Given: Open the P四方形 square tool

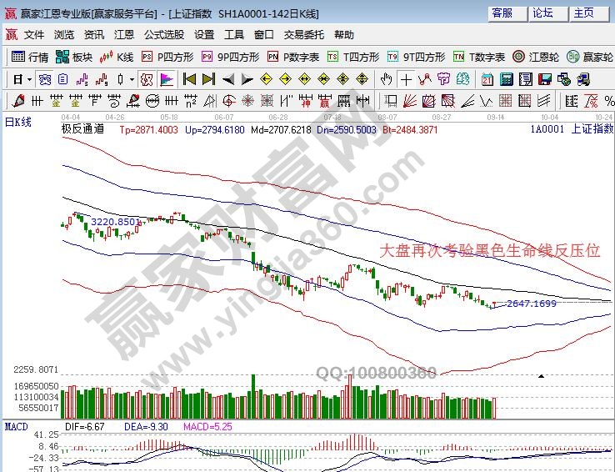Looking at the screenshot, I should click(169, 57).
